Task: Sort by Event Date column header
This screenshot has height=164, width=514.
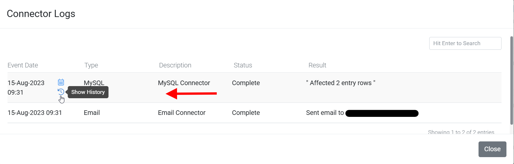Action: (x=23, y=65)
